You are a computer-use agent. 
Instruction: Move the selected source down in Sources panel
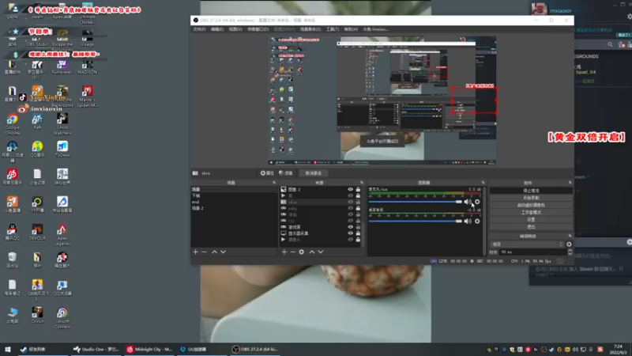pos(321,252)
